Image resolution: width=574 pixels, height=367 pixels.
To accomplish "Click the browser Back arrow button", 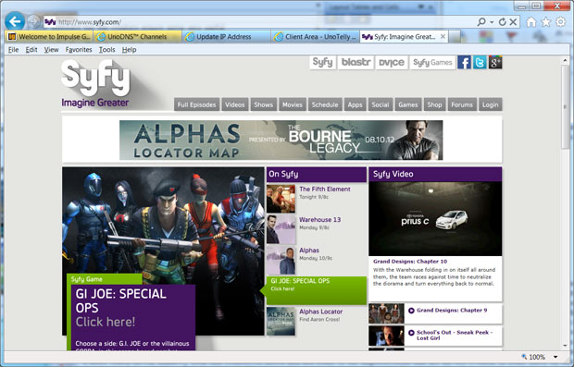I will point(15,21).
